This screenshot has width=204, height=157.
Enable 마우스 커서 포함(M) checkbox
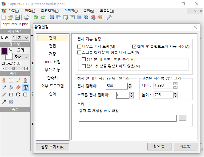(x=79, y=47)
